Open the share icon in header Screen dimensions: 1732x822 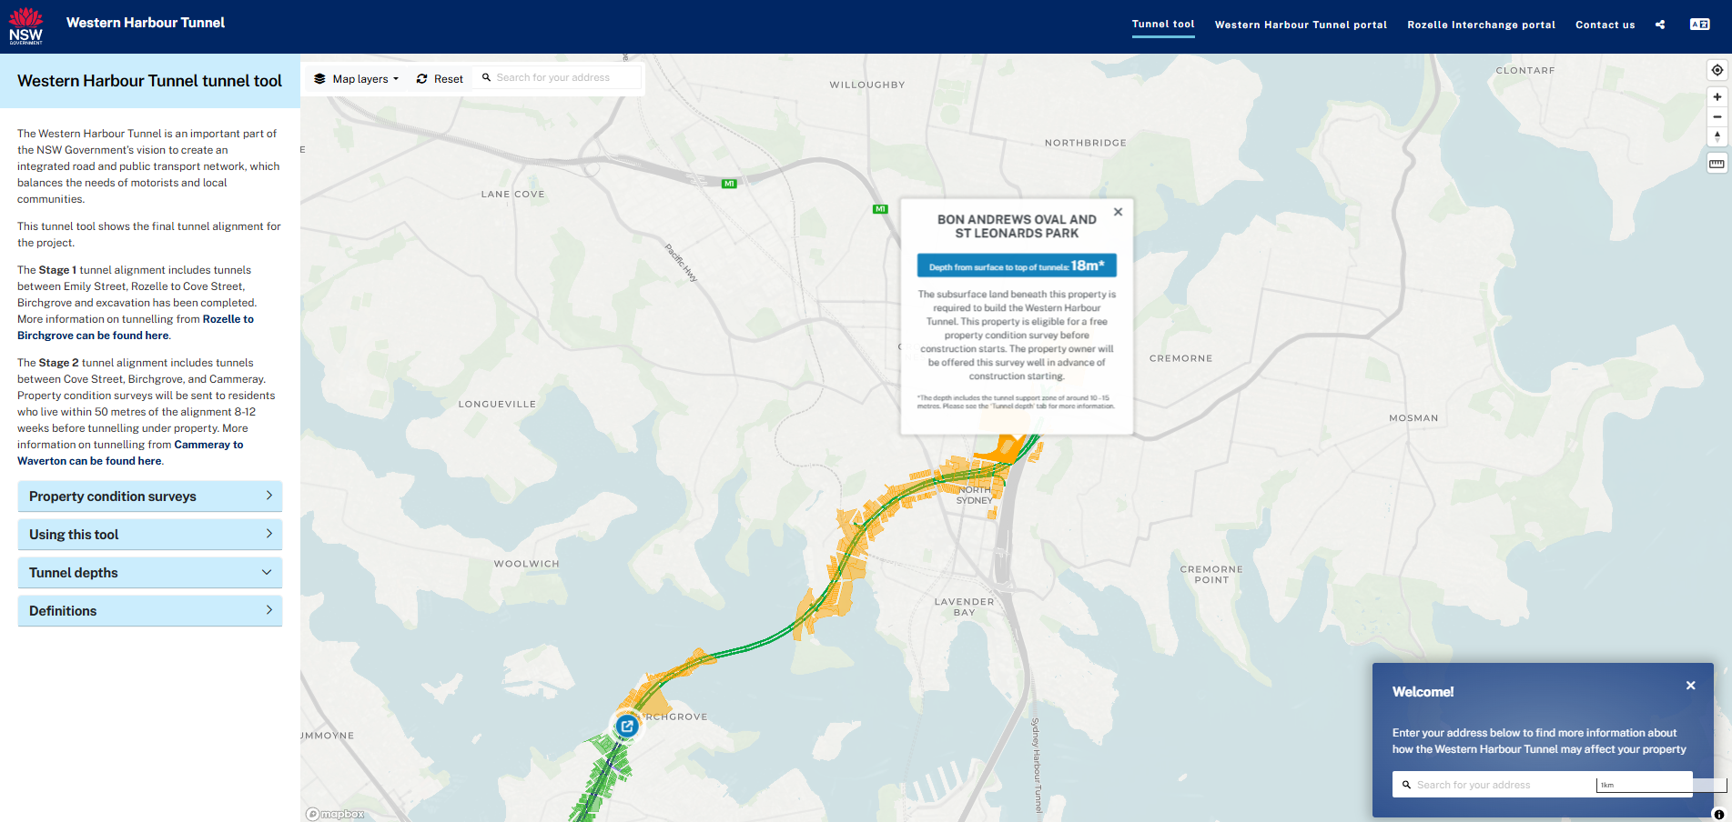click(x=1660, y=25)
